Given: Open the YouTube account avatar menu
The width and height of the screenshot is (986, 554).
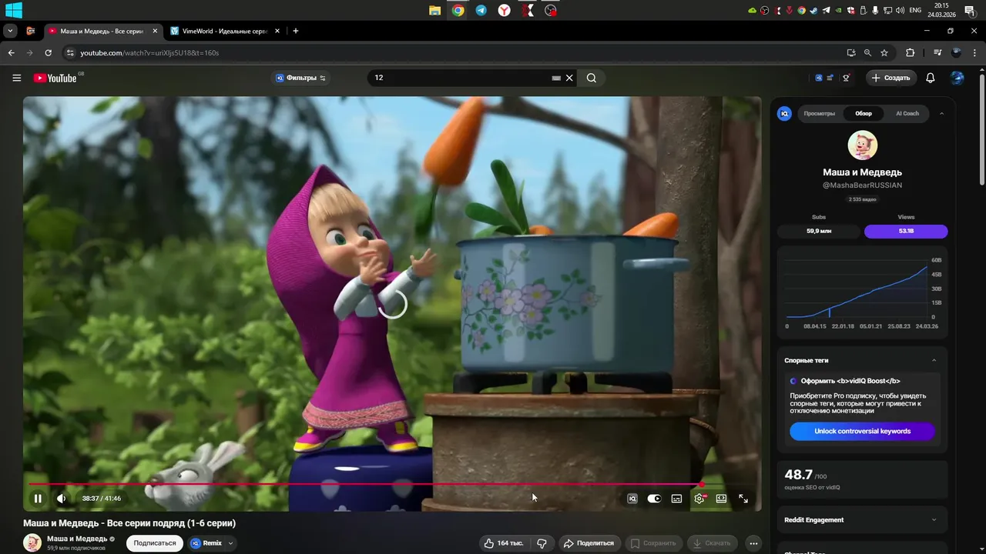Looking at the screenshot, I should click(957, 78).
